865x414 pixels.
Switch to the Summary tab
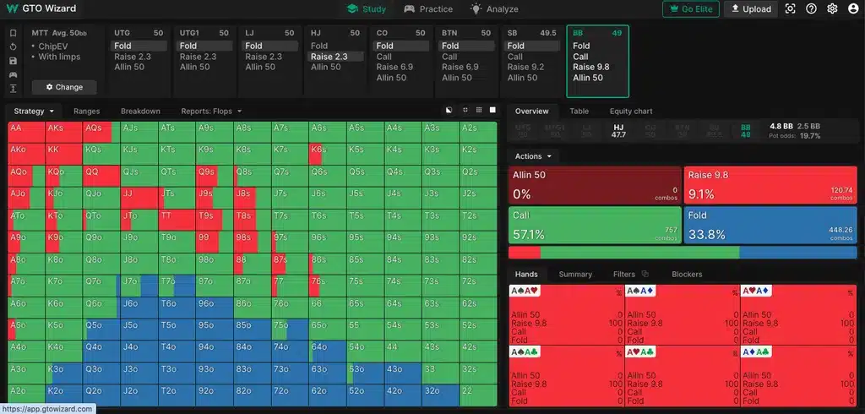[575, 275]
